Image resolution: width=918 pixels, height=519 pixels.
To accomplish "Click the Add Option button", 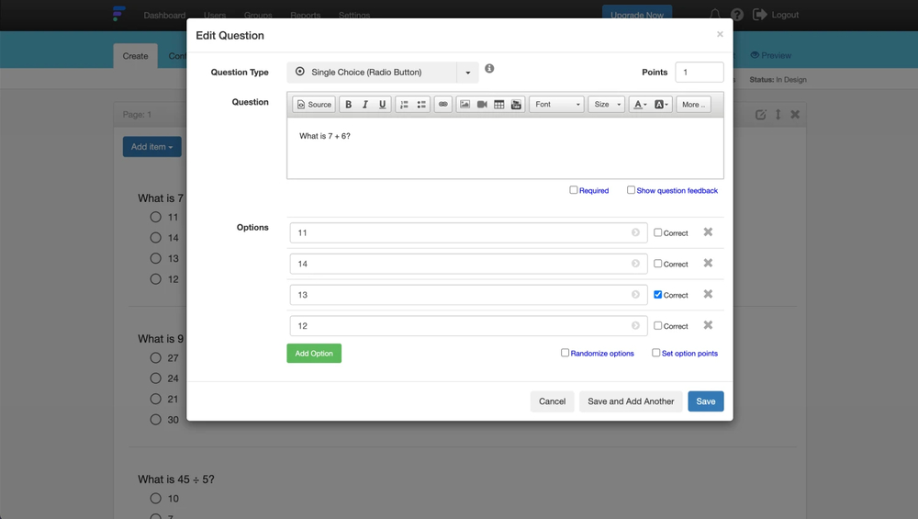I will click(314, 354).
